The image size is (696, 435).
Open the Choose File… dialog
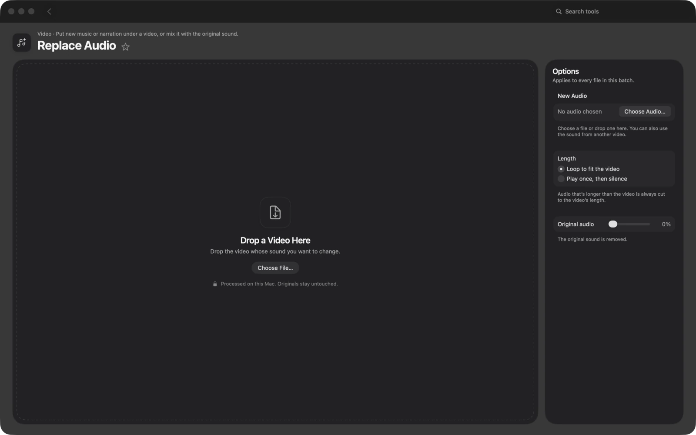[275, 268]
